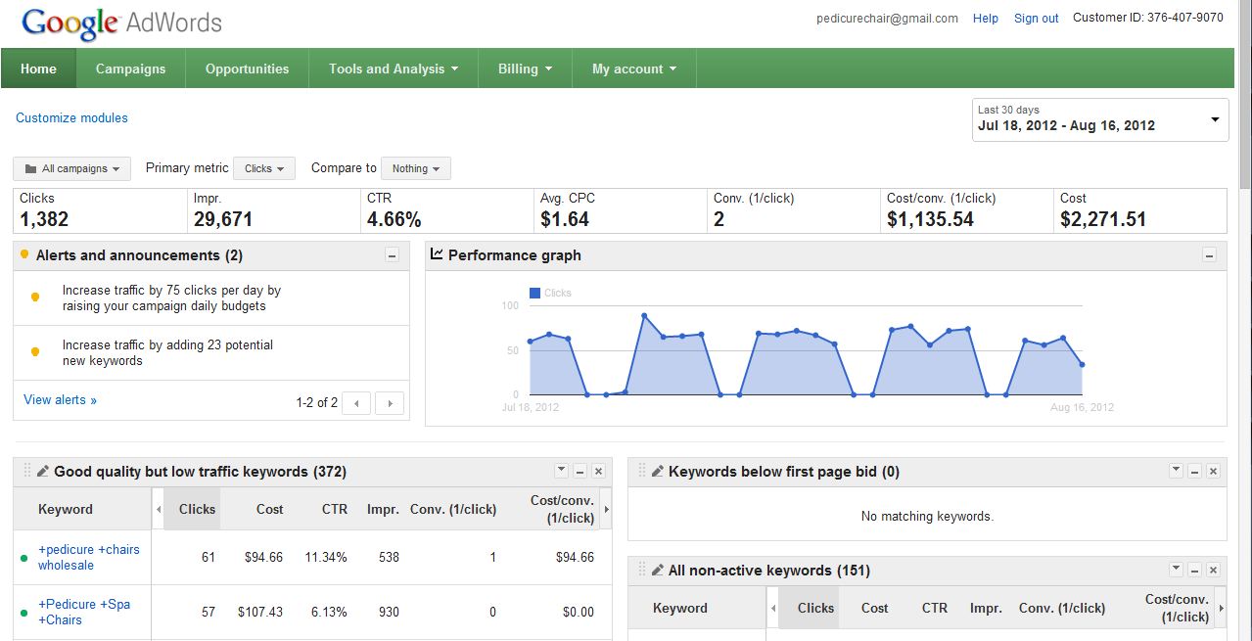Click the green status dot for +Pedicure +Spa +Chairs
Viewport: 1252px width, 641px height.
tap(23, 613)
